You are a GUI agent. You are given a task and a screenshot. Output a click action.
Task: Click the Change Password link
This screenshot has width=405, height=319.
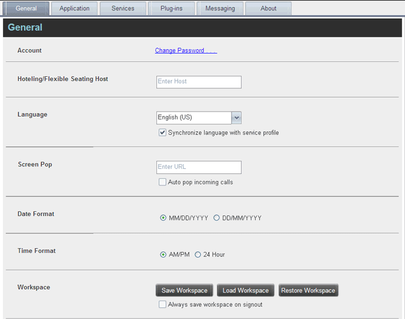[x=186, y=50]
